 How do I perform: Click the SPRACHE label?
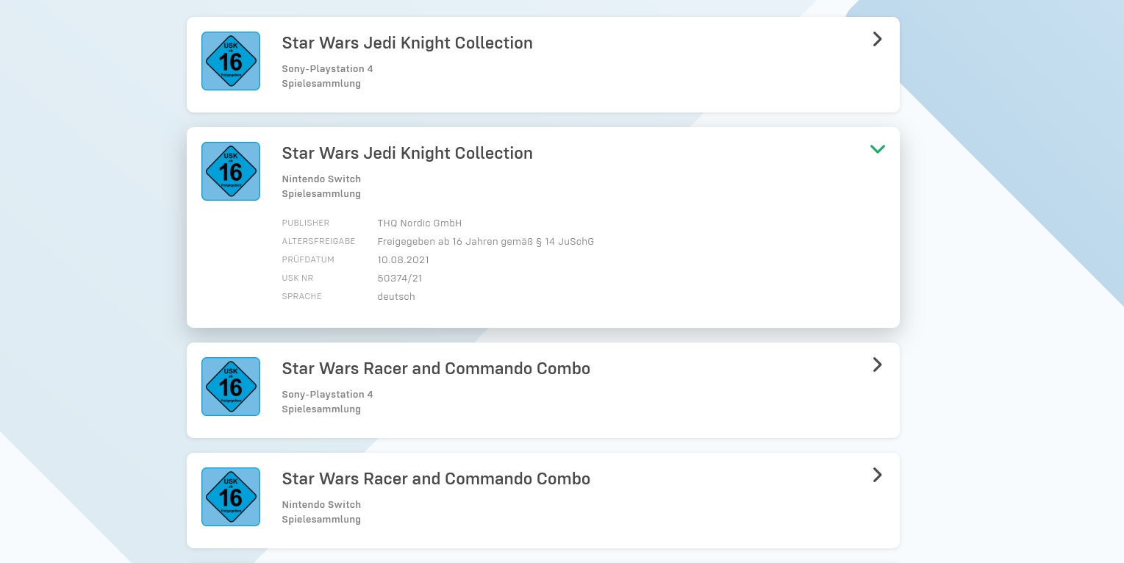tap(302, 296)
